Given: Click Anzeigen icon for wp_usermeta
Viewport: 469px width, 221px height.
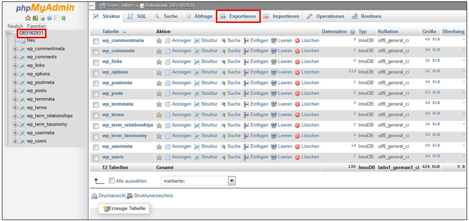Looking at the screenshot, I should click(x=167, y=147).
